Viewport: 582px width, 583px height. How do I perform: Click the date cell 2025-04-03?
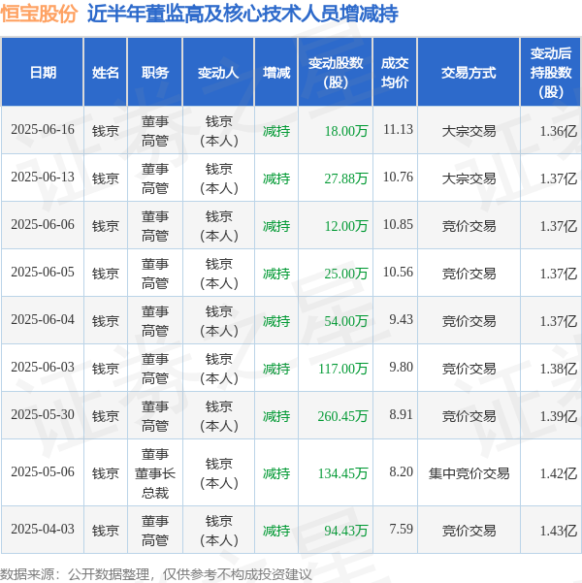click(43, 530)
